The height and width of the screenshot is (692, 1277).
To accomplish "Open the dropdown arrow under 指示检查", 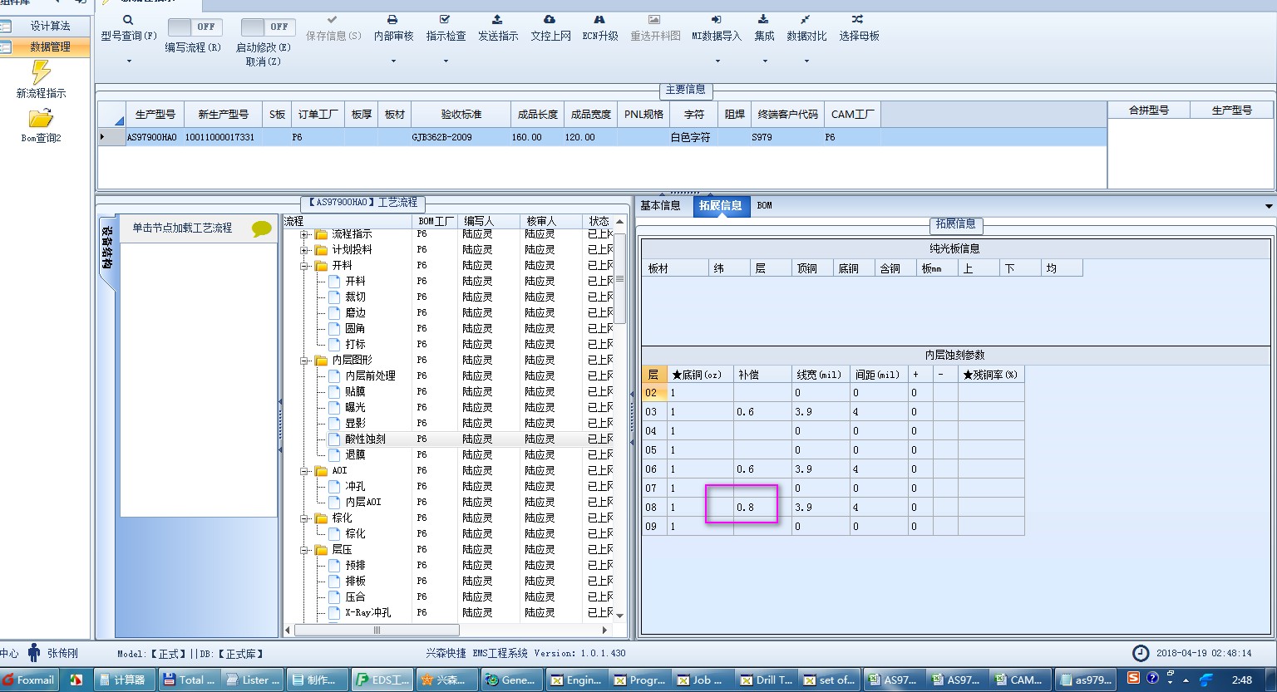I will 446,61.
